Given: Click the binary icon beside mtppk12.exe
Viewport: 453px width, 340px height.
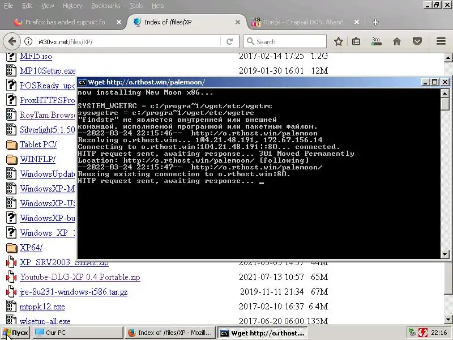Looking at the screenshot, I should (x=11, y=307).
